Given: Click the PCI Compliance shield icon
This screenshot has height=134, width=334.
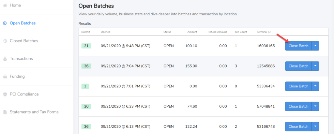Looking at the screenshot, I should pos(5,94).
